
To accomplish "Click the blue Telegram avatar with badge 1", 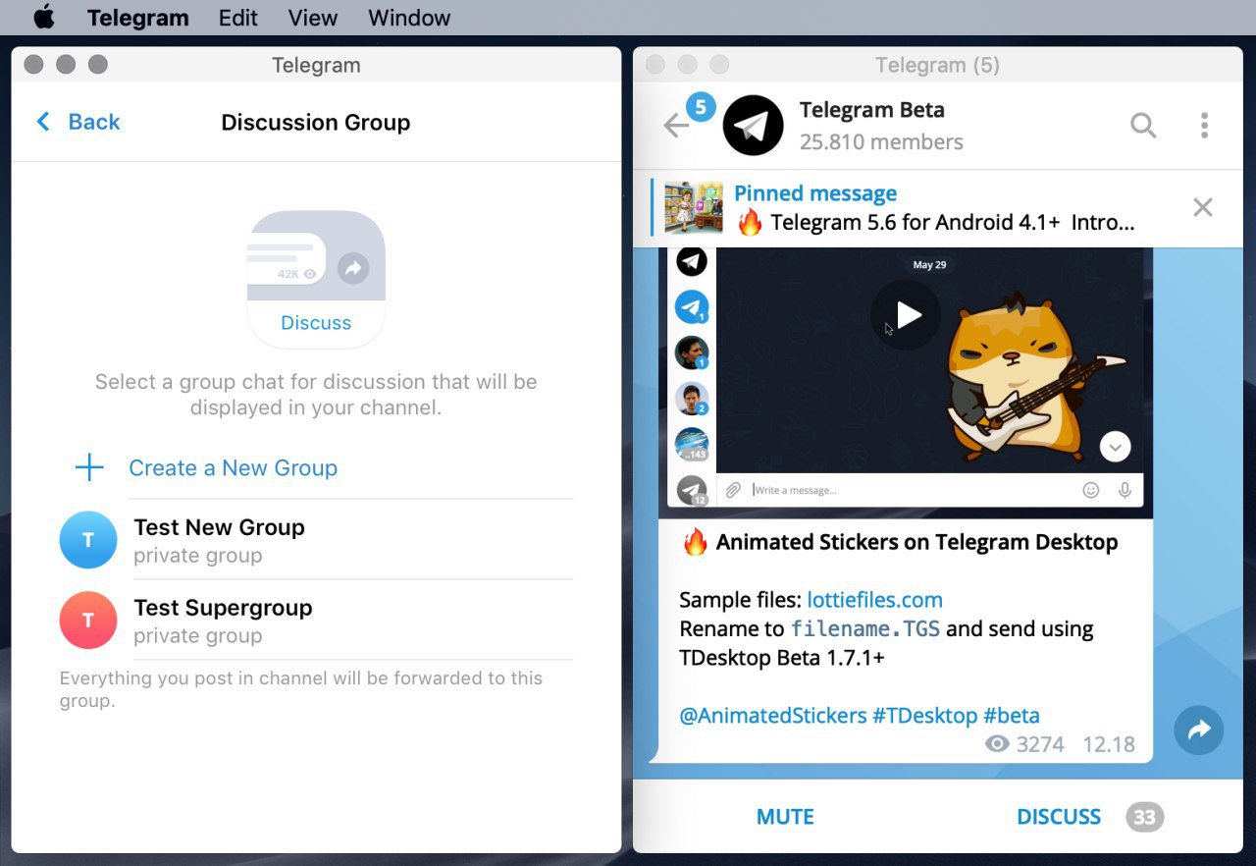I will [x=692, y=307].
